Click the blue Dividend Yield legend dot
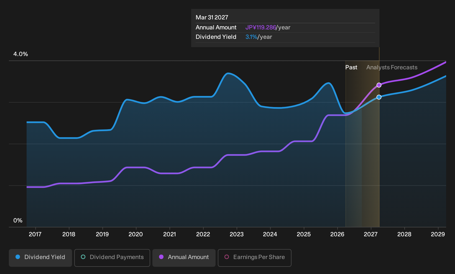The image size is (455, 274). pos(18,257)
